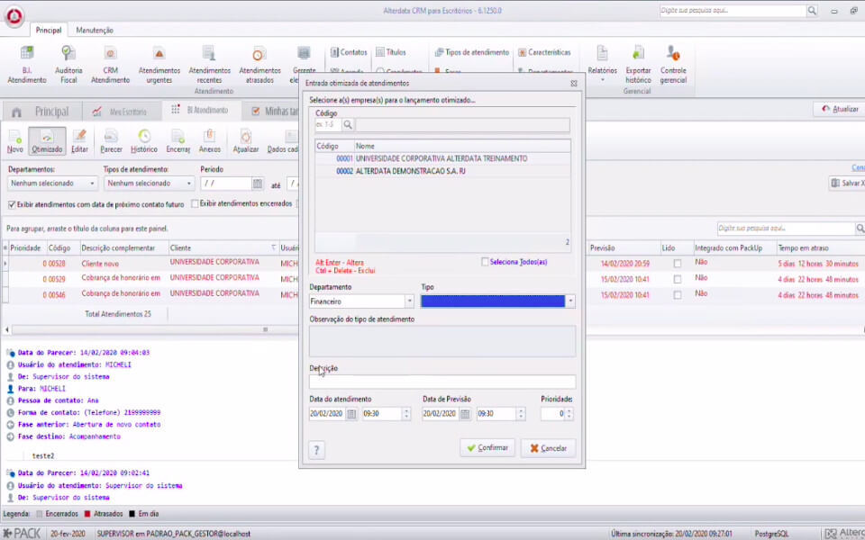Click Exportar histórico icon
Screen dimensions: 865x540
tap(638, 65)
